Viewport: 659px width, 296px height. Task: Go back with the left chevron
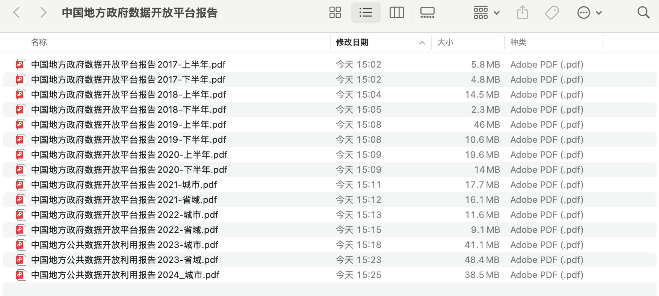pos(17,13)
